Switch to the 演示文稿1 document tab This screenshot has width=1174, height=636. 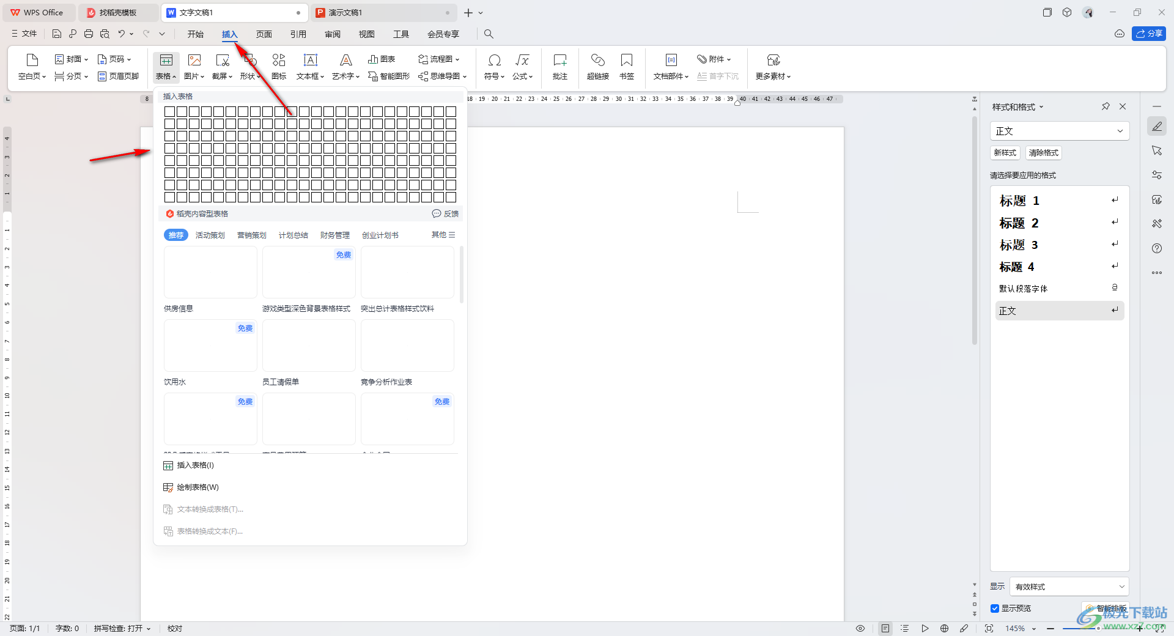pos(385,12)
